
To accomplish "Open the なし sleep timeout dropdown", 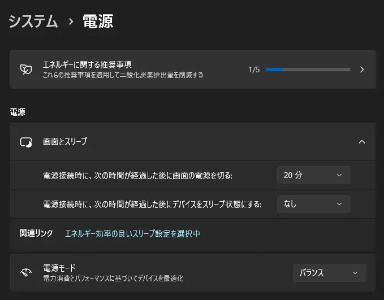I will [x=313, y=204].
